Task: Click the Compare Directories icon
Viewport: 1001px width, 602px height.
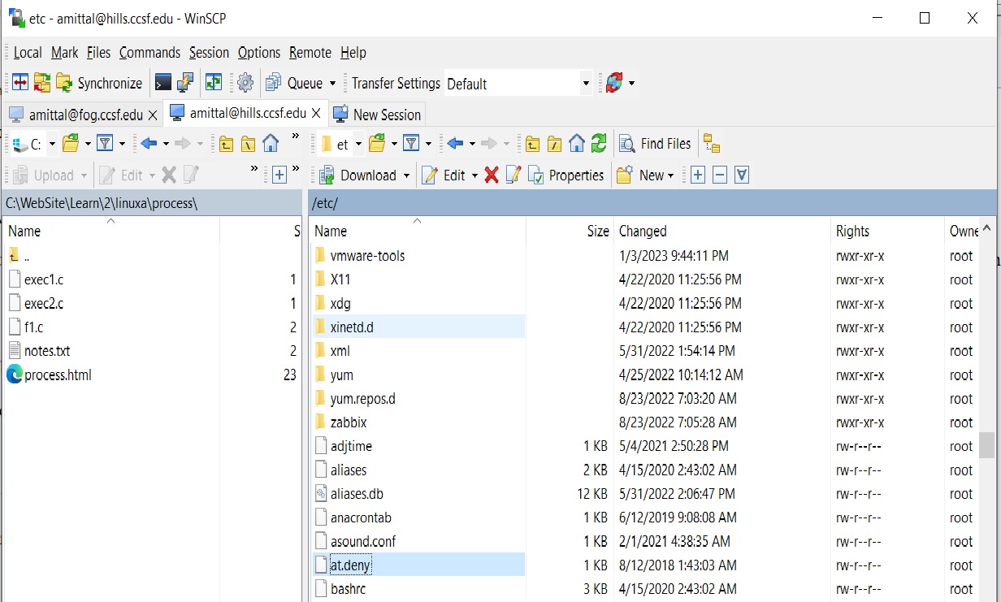Action: click(19, 83)
